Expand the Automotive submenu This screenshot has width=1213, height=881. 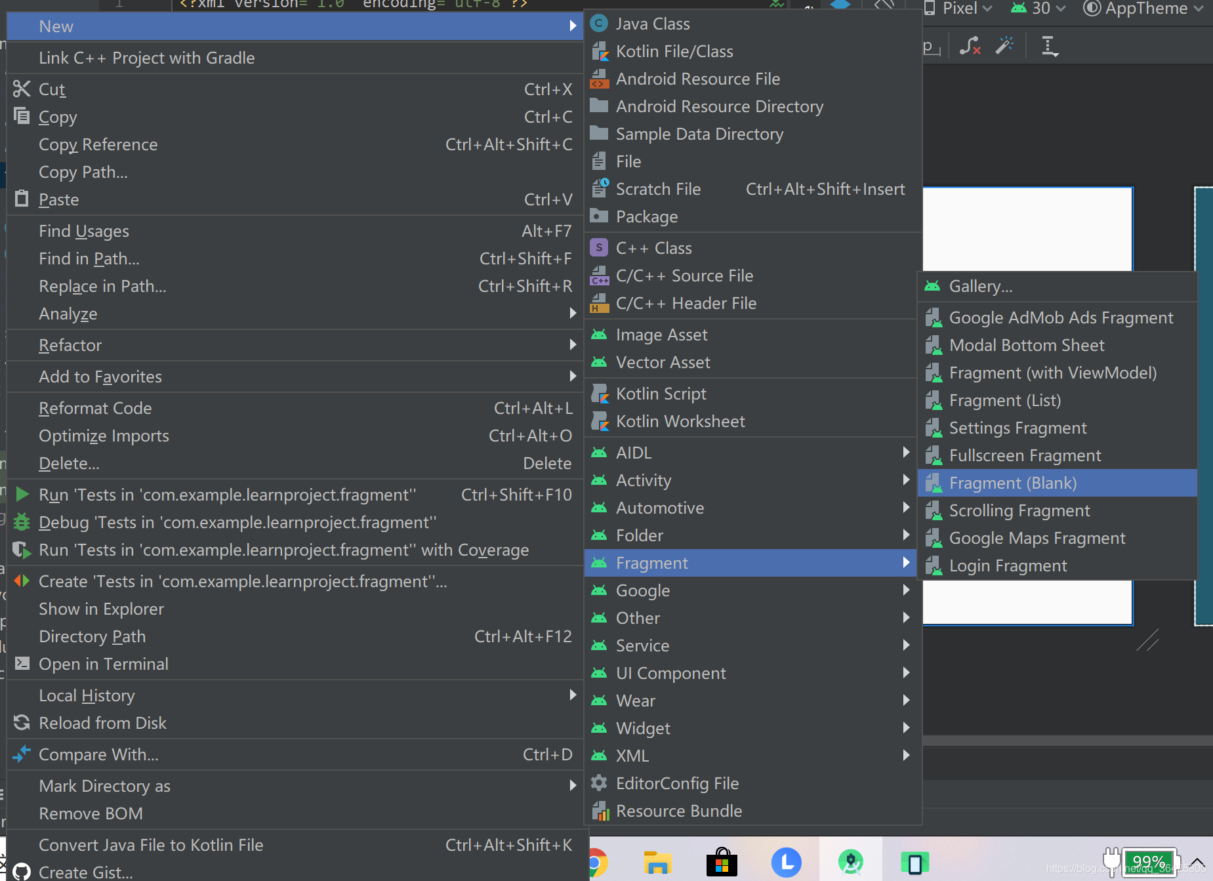pos(750,508)
